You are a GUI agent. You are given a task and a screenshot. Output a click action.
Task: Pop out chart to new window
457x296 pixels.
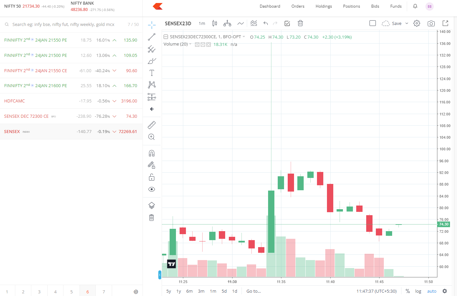(x=445, y=23)
